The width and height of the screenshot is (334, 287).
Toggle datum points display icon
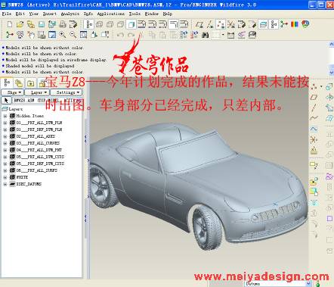pyautogui.click(x=221, y=24)
